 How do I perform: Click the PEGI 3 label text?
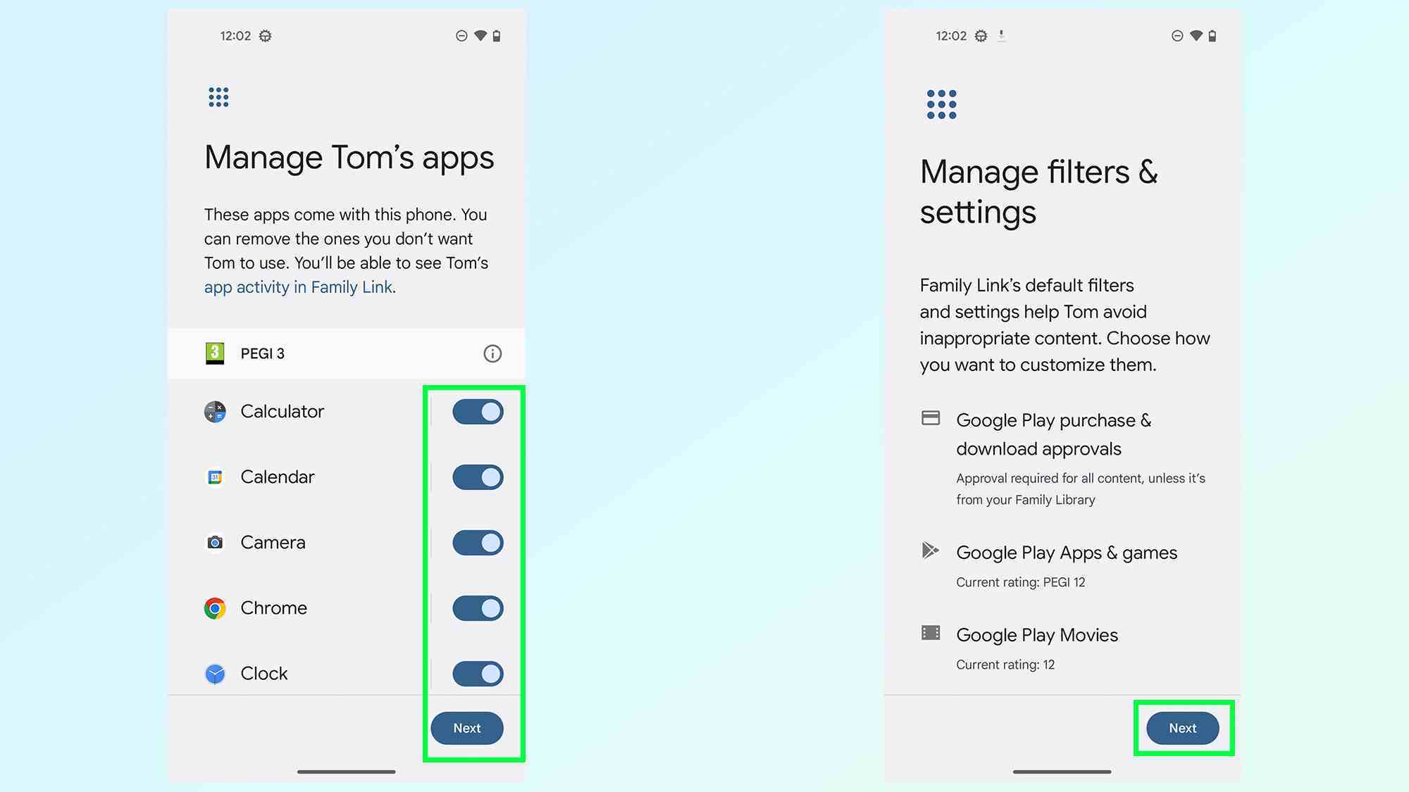point(263,353)
